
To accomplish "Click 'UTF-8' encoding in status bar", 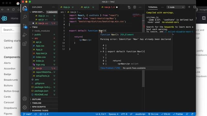I will 124,114.
